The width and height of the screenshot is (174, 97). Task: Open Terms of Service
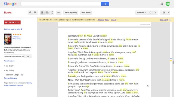pyautogui.click(x=11, y=78)
